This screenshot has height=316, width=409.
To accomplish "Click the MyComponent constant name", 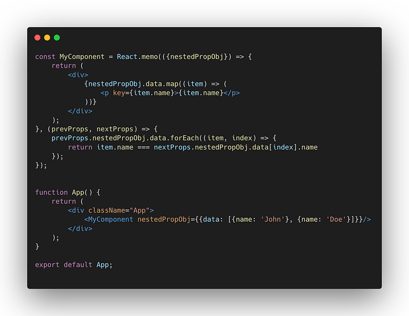I will click(x=82, y=57).
